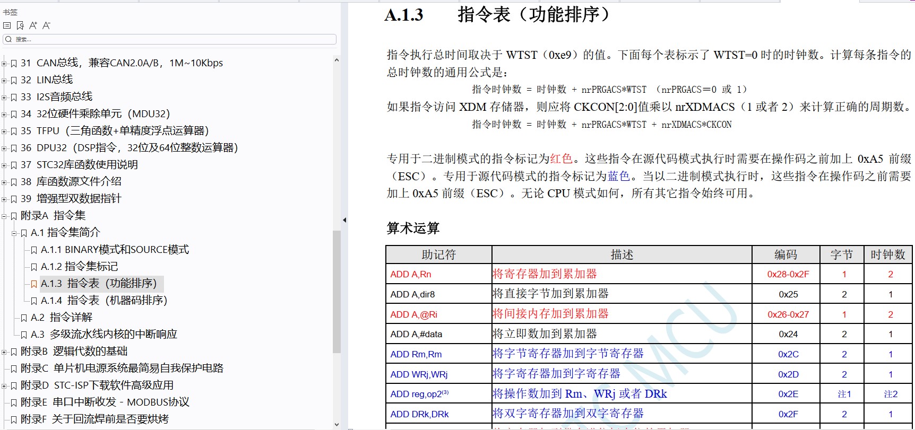
Task: Expand the 附录D STC-ISP node
Action: tap(4, 386)
